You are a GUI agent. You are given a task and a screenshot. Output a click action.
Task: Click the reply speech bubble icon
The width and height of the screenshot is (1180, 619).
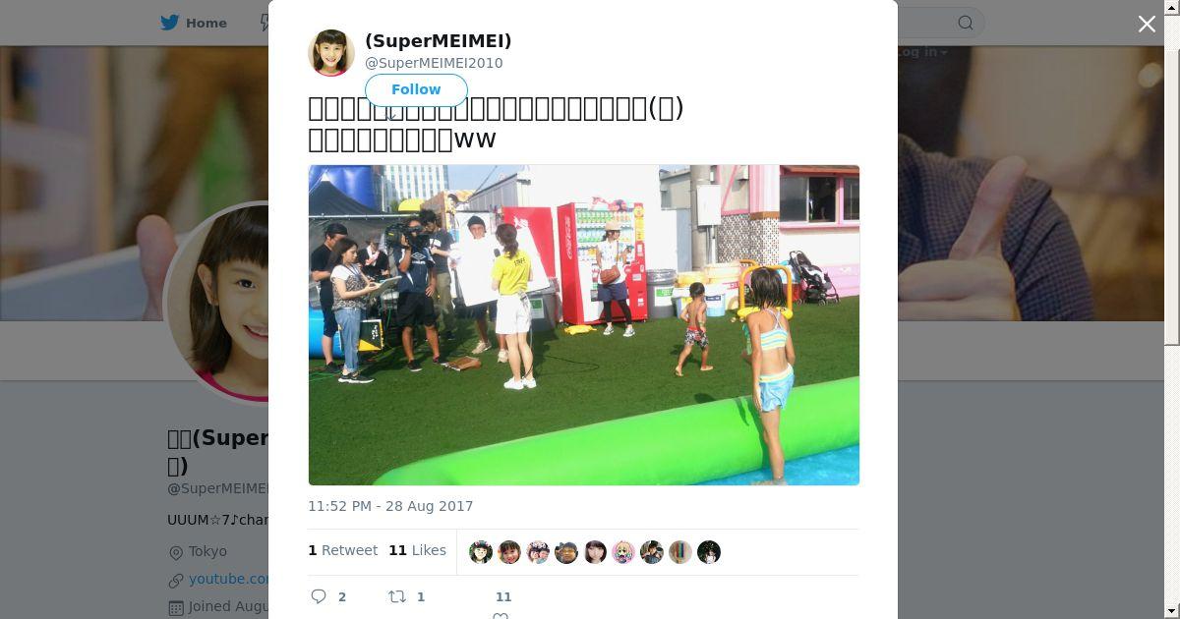pos(319,596)
